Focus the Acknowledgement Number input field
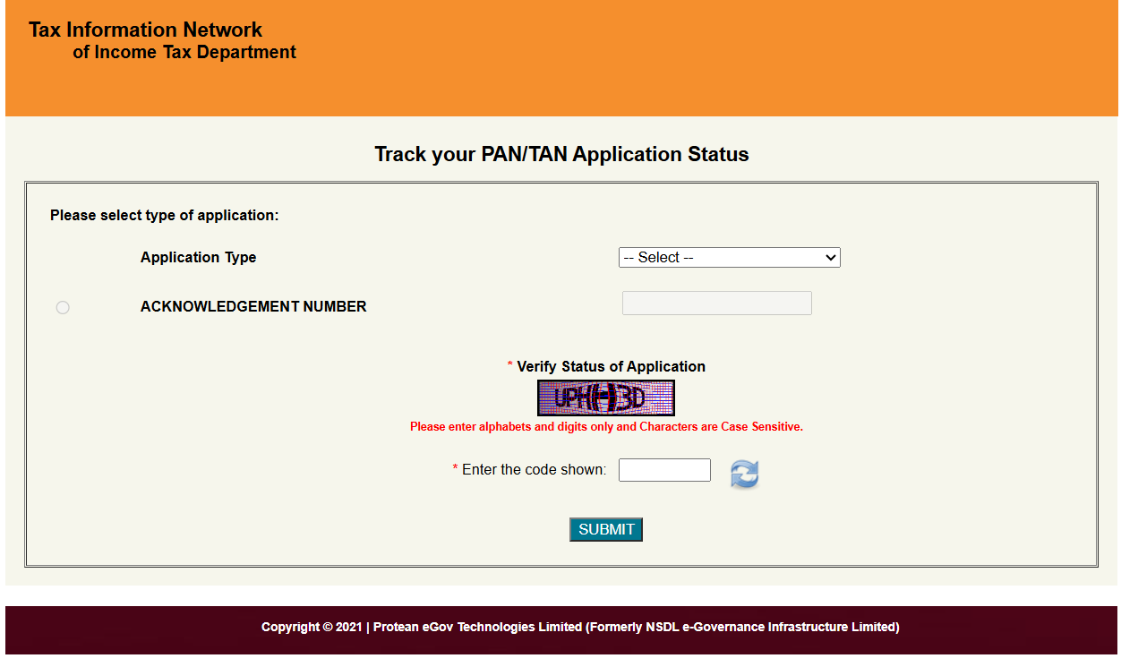The height and width of the screenshot is (667, 1121). [717, 303]
